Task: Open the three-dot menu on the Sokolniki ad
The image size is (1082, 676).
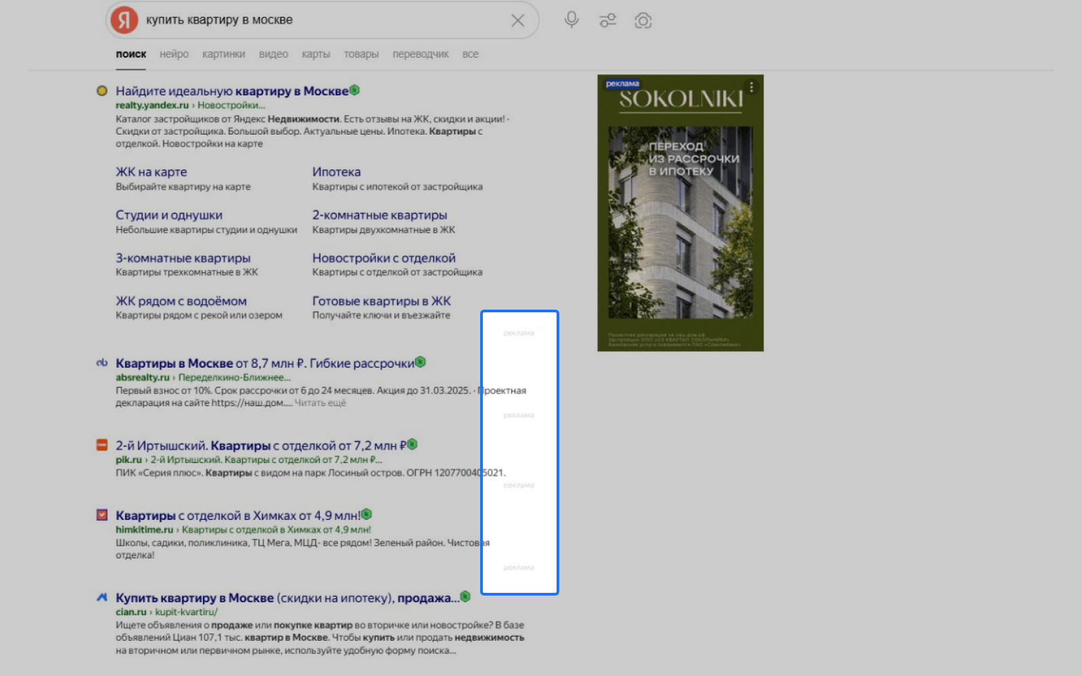Action: tap(751, 87)
